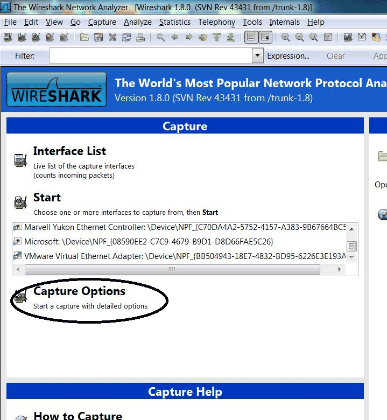Open a capture file toolbar icon
The height and width of the screenshot is (420, 387).
[x=85, y=37]
